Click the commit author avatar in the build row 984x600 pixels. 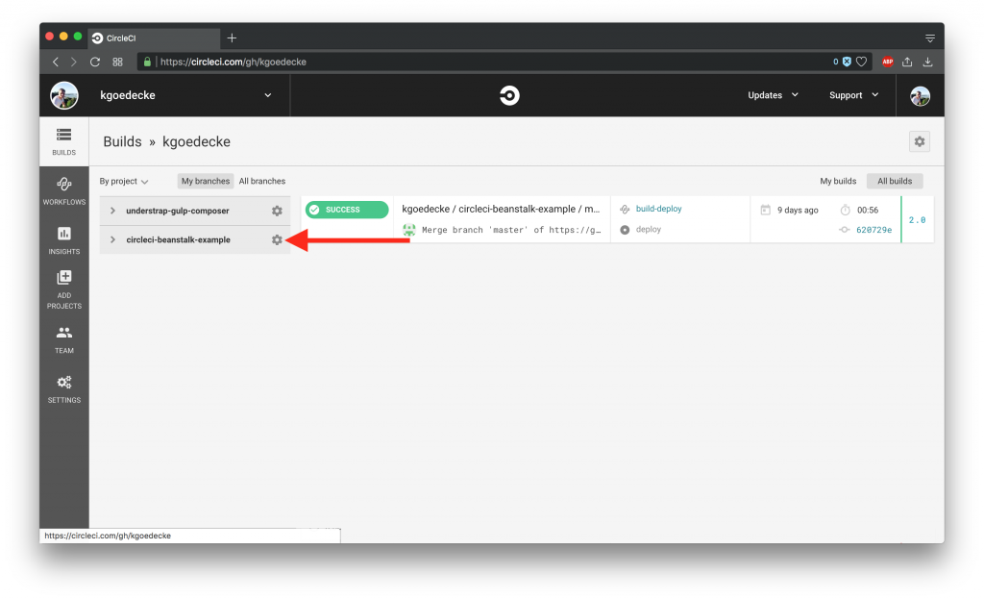(x=409, y=230)
